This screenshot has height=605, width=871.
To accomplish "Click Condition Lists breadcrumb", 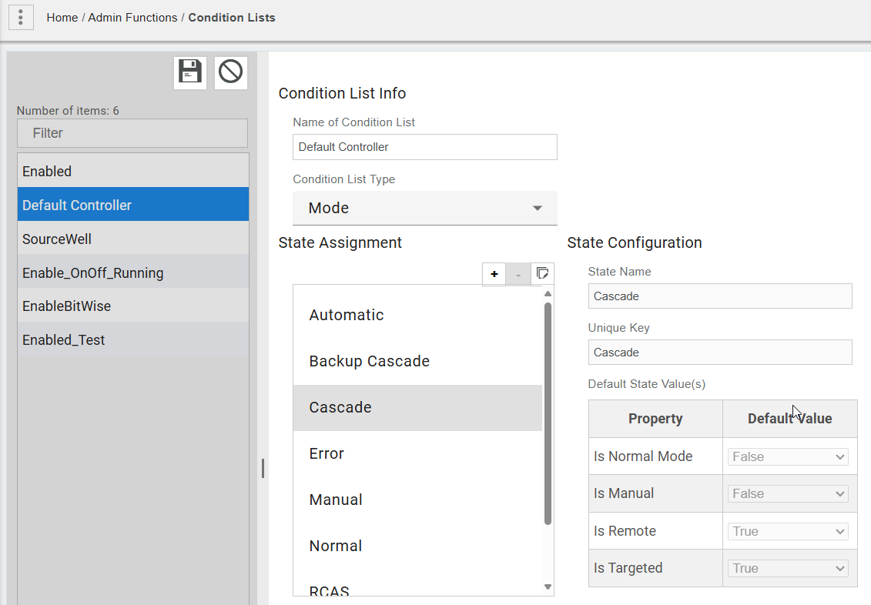I will tap(232, 18).
